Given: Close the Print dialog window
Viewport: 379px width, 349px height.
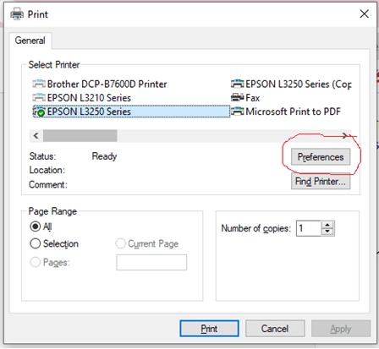Looking at the screenshot, I should pyautogui.click(x=365, y=14).
